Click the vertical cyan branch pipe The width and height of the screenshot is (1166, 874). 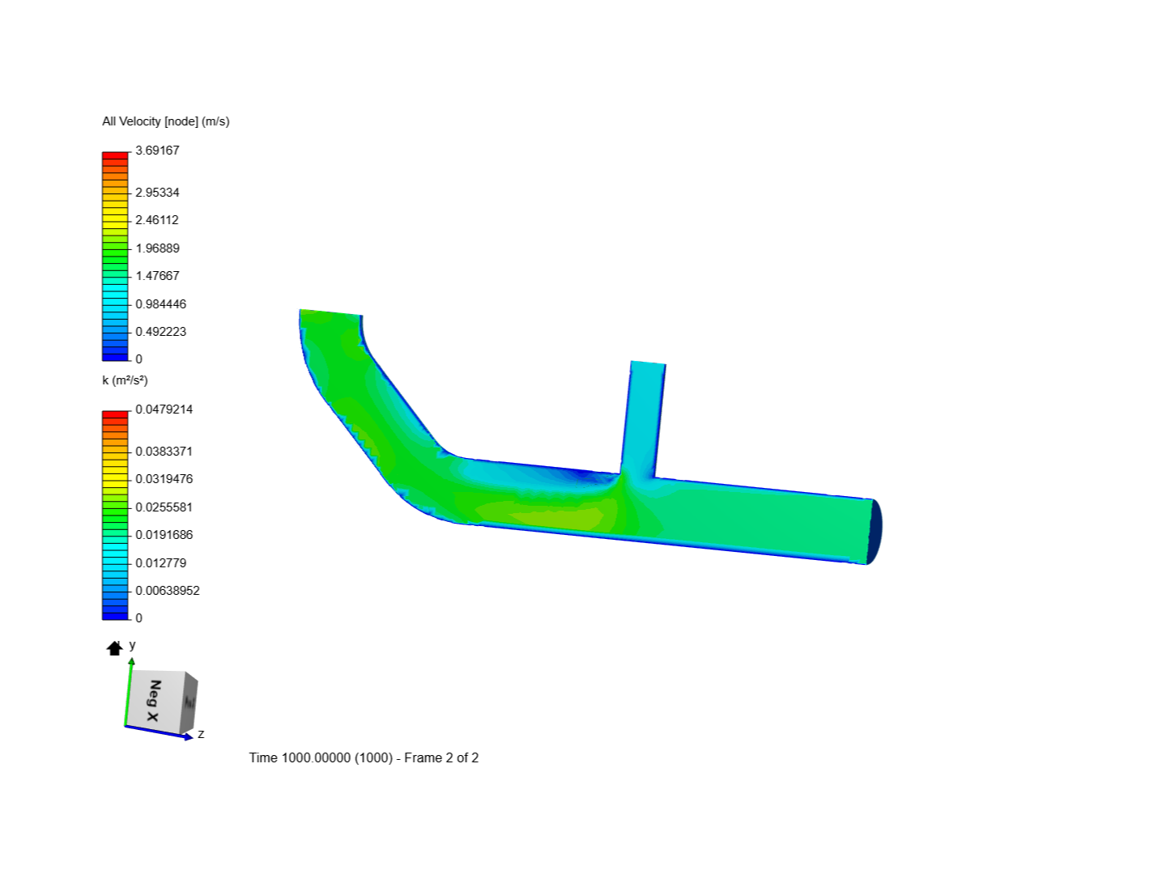point(643,418)
